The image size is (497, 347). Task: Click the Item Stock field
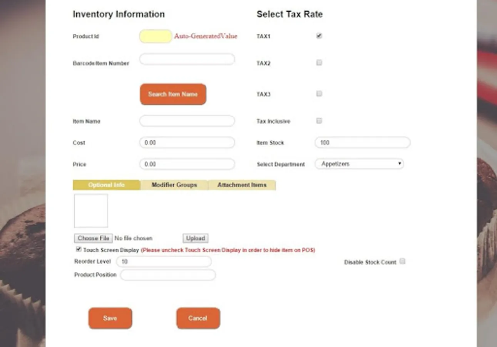point(362,143)
